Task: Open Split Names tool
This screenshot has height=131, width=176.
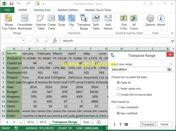Action: coord(108,22)
